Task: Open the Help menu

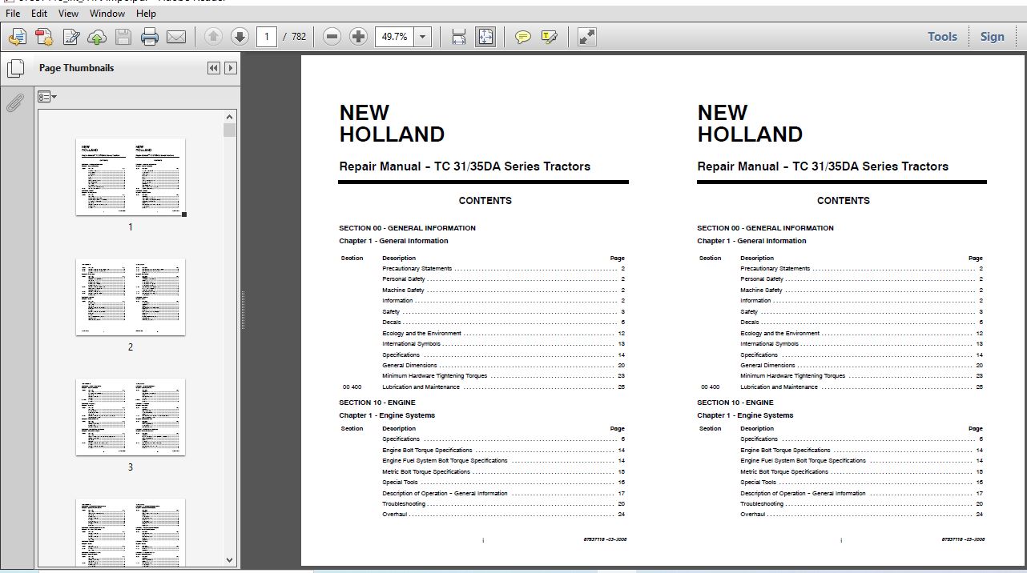Action: tap(146, 14)
